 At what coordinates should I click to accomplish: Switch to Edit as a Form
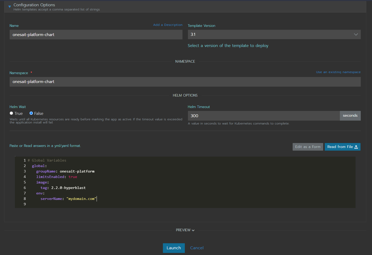click(x=308, y=147)
